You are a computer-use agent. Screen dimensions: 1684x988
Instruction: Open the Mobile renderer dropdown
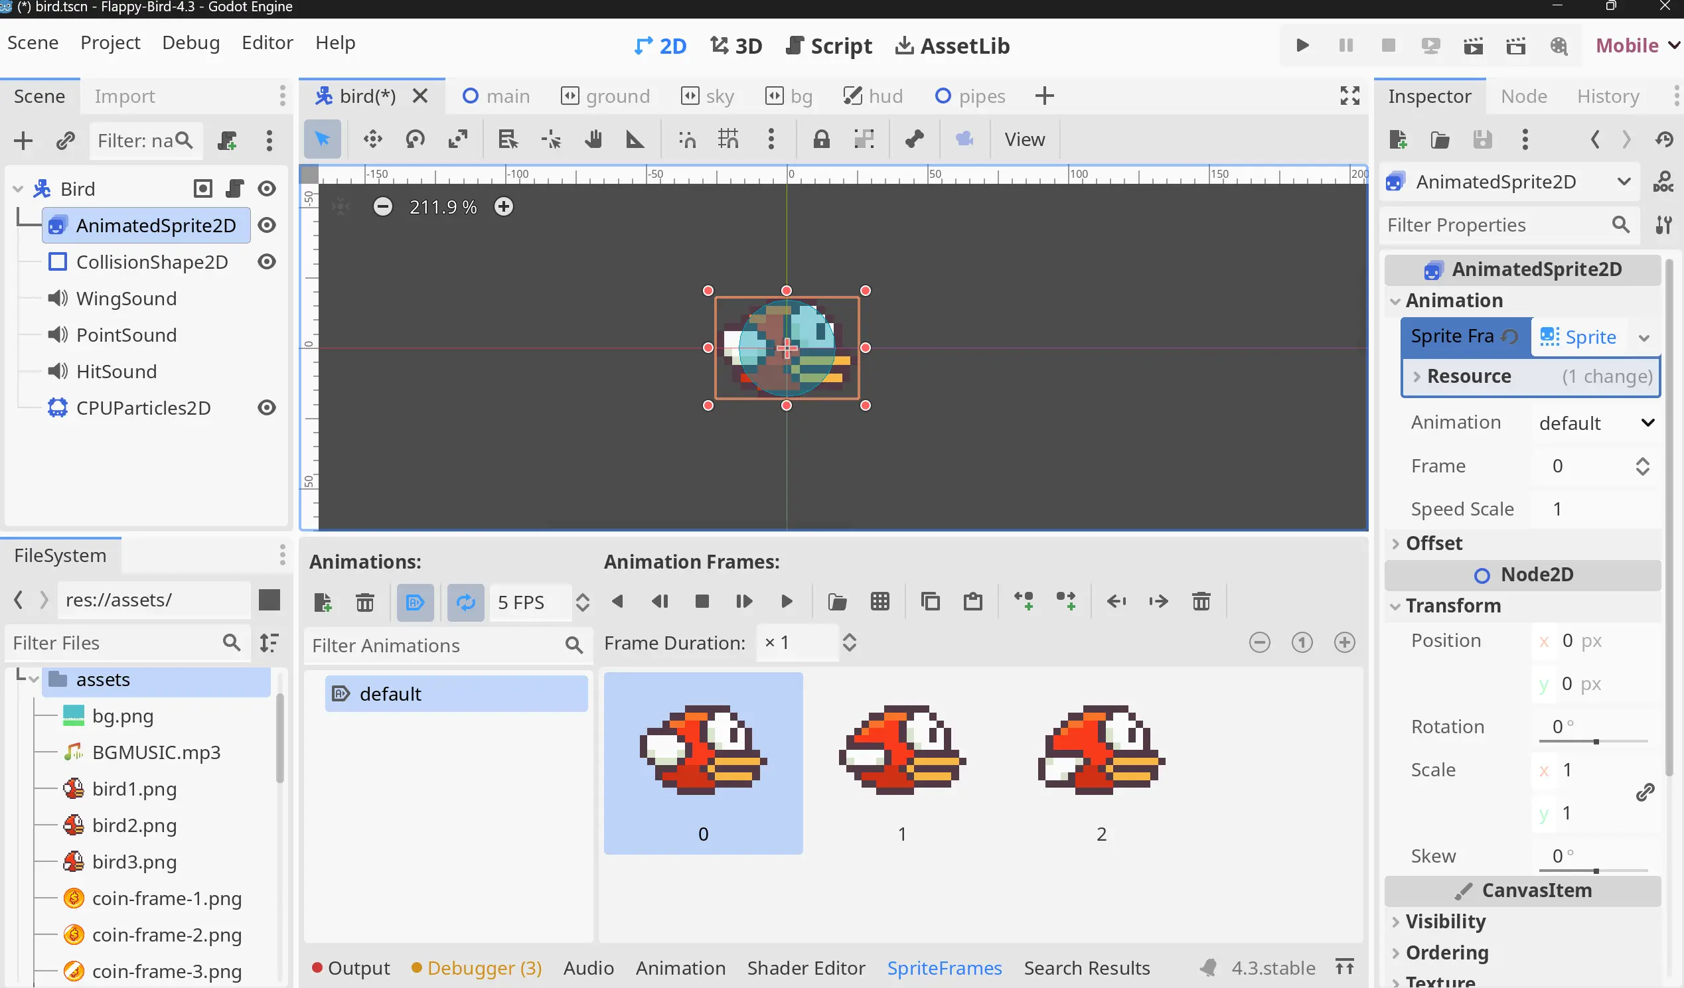point(1637,45)
